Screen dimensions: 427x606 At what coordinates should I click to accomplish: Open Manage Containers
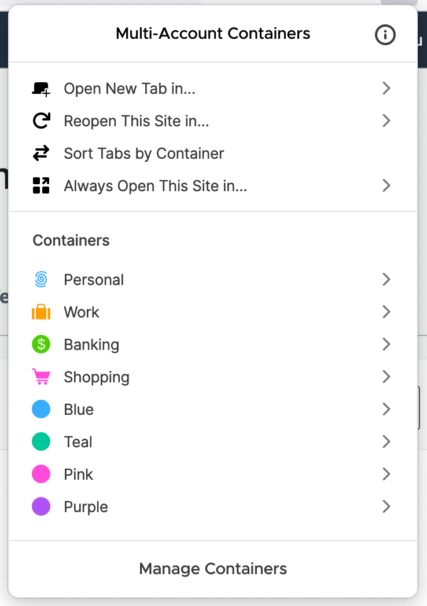click(x=212, y=568)
